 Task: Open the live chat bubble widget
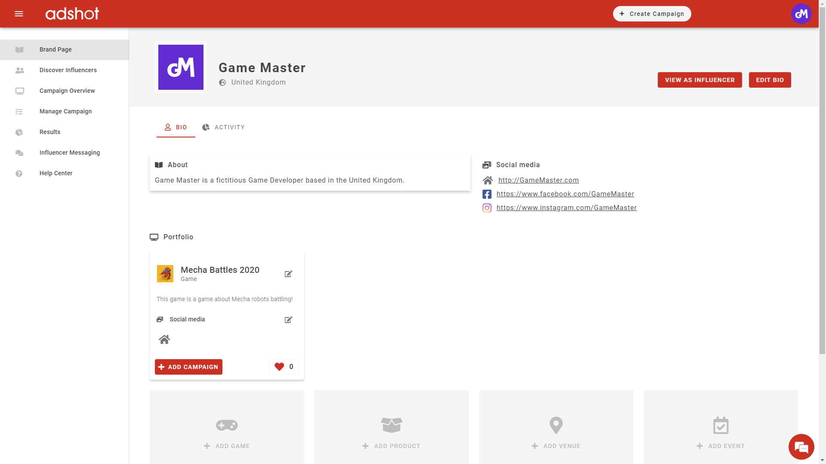tap(801, 447)
